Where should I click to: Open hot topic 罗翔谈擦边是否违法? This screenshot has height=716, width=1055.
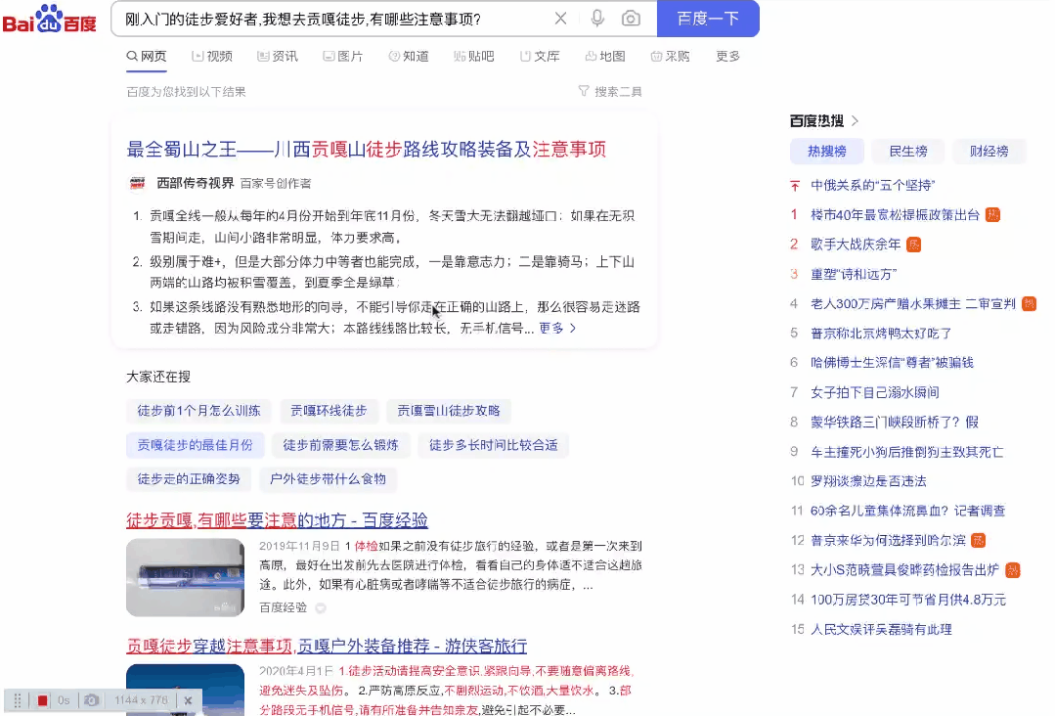click(x=868, y=481)
